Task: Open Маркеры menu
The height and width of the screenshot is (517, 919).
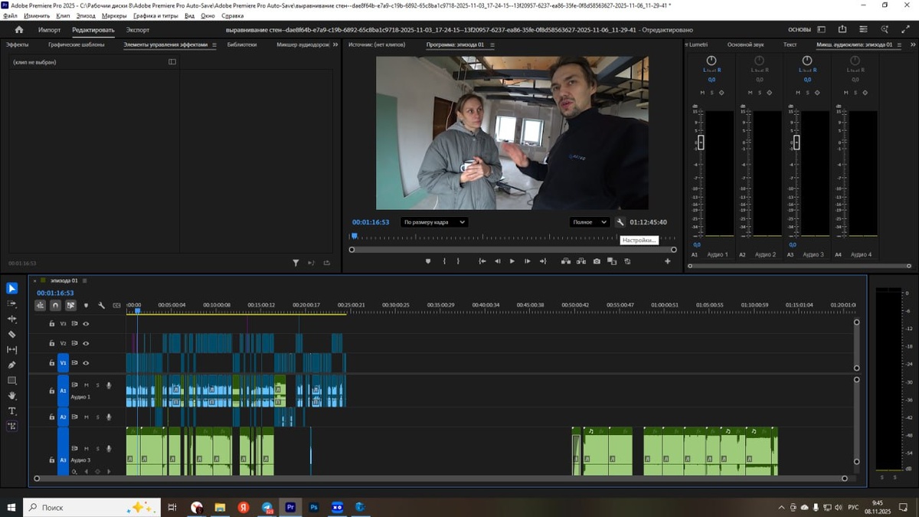Action: (x=114, y=15)
